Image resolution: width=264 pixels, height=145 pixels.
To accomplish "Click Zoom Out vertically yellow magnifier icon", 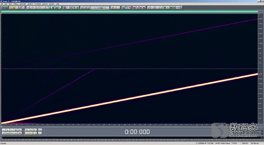I will (x=35, y=133).
